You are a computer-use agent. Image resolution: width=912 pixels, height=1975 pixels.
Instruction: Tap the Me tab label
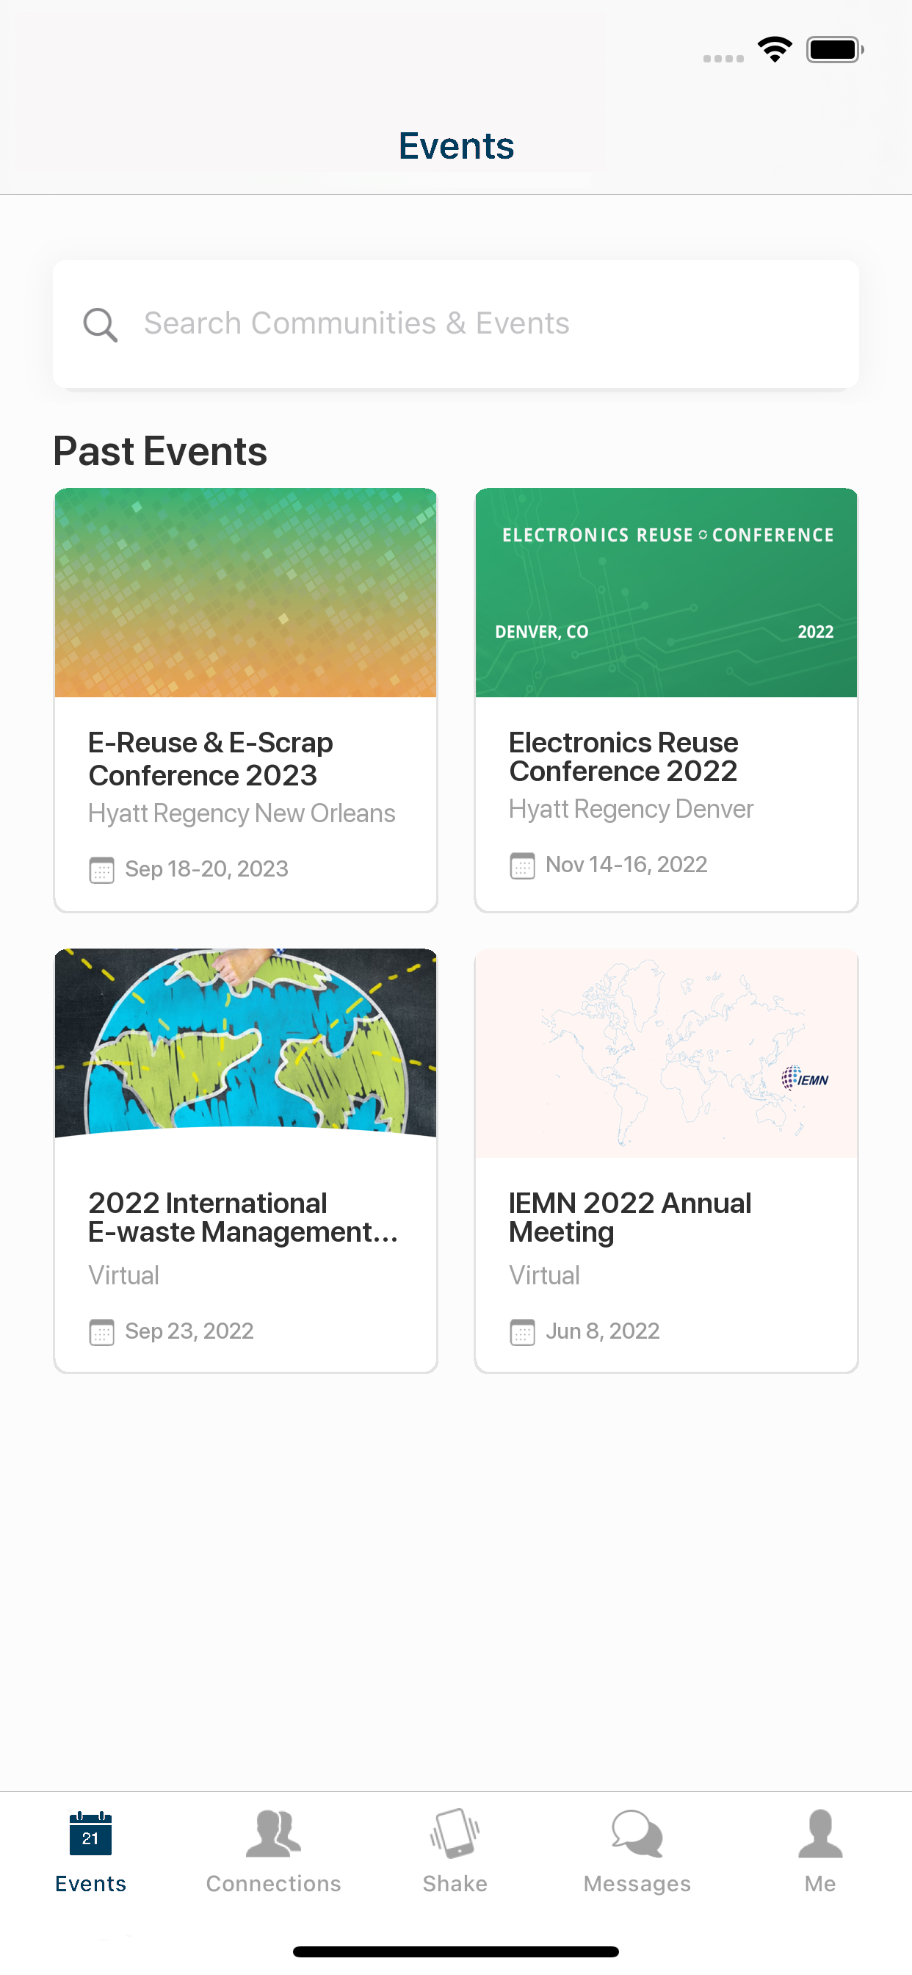point(820,1884)
